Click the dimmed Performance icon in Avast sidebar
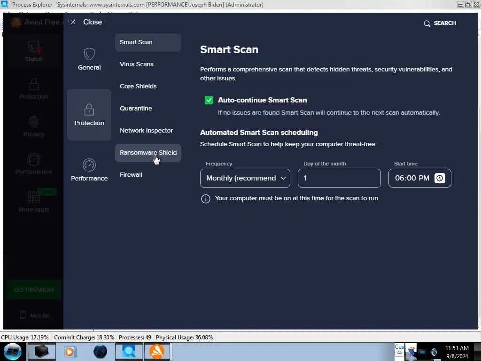Viewport: 481px width, 361px height. [x=34, y=160]
